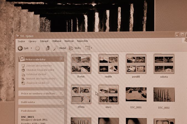Click the views layout icon
Viewport: 187px width, 124px height.
[x=88, y=48]
